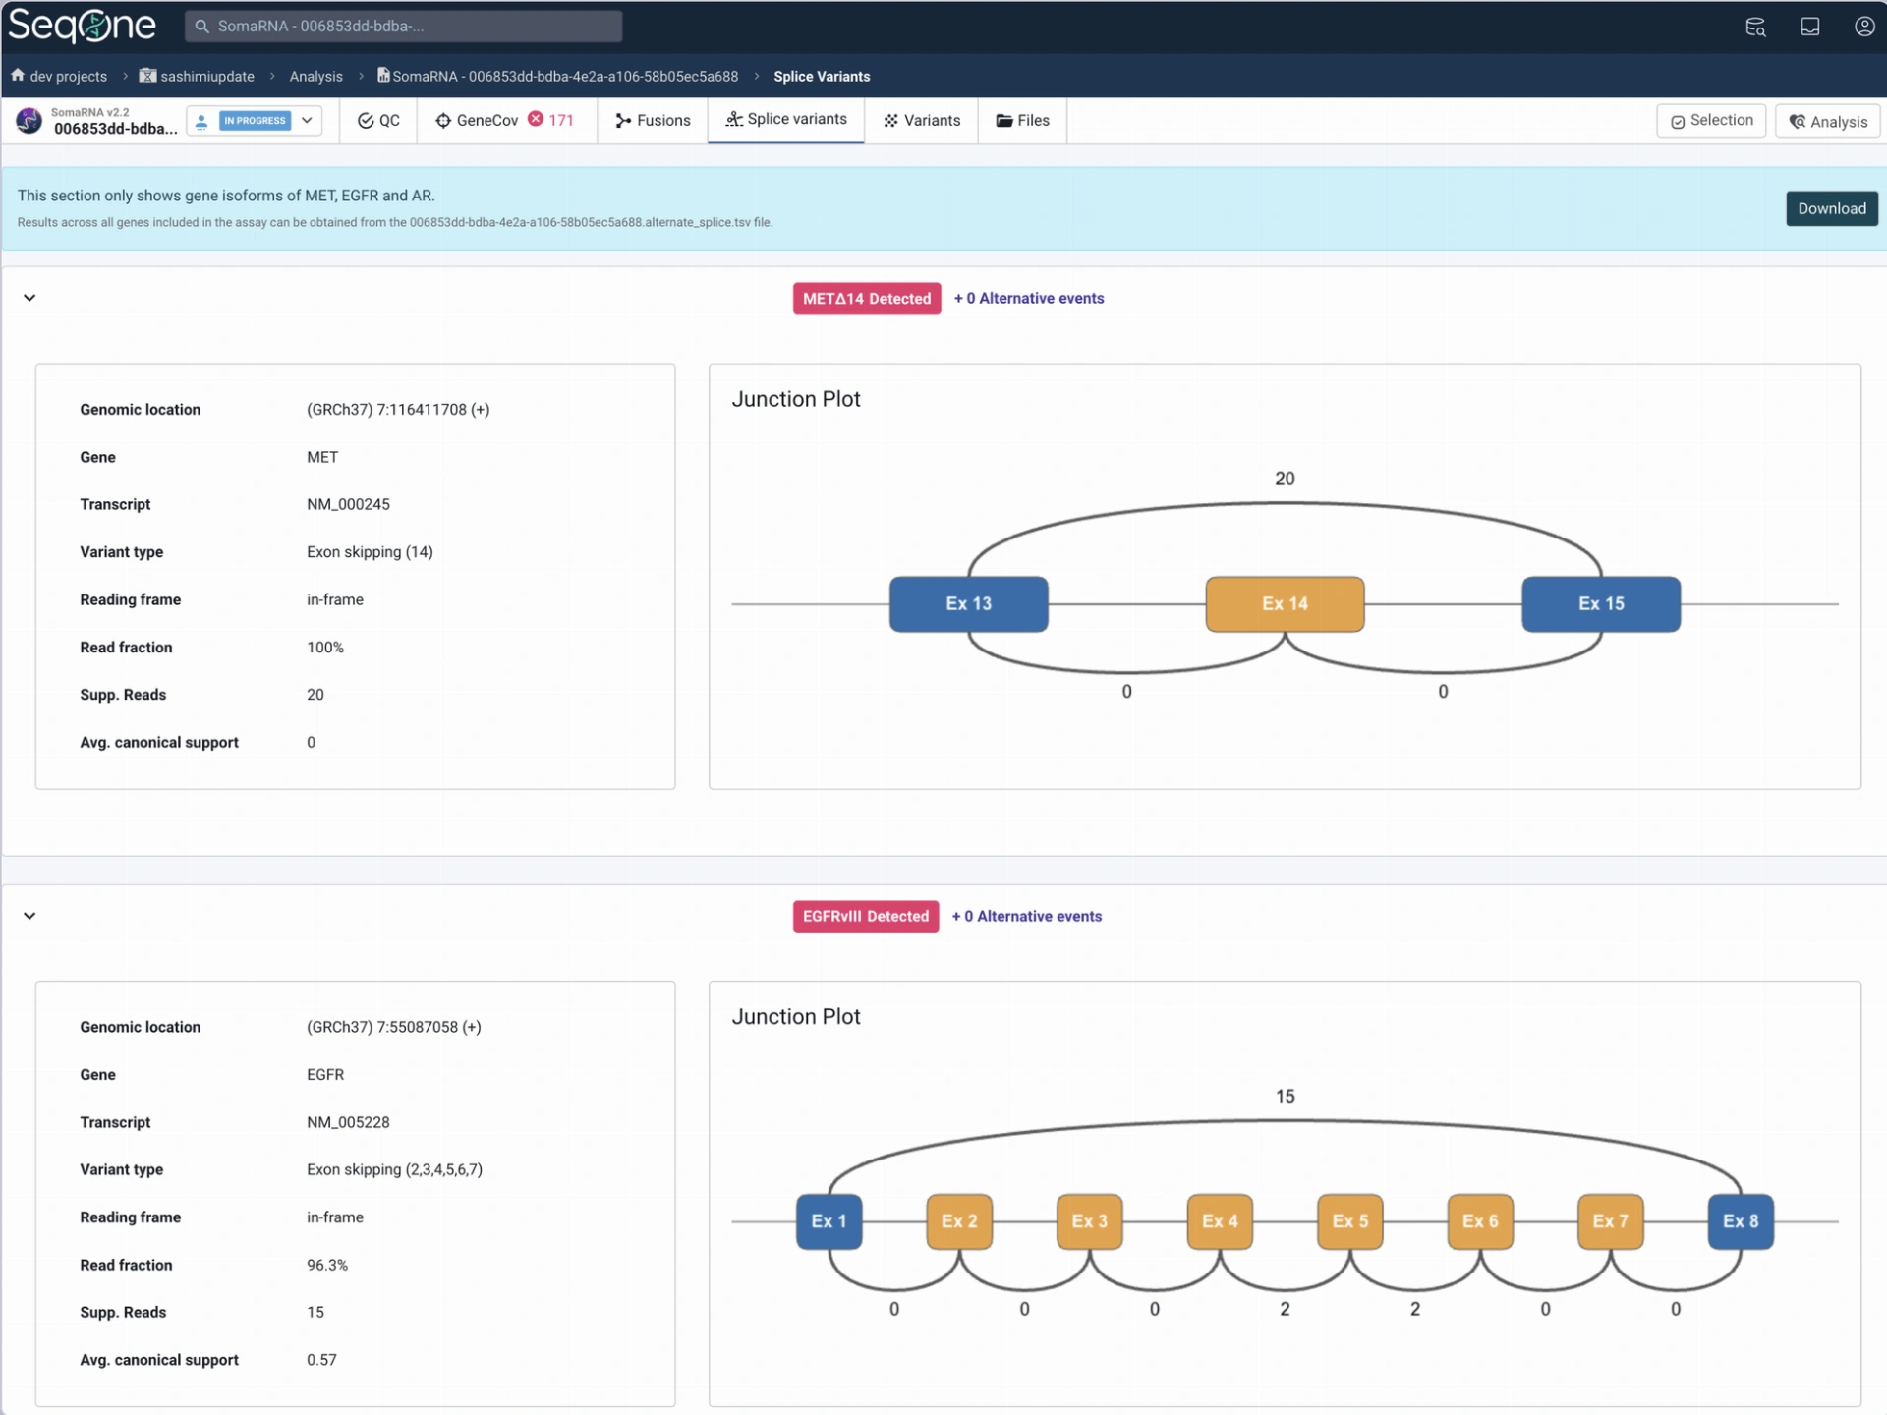
Task: Click the assign user icon beside In Progress
Action: tap(201, 121)
